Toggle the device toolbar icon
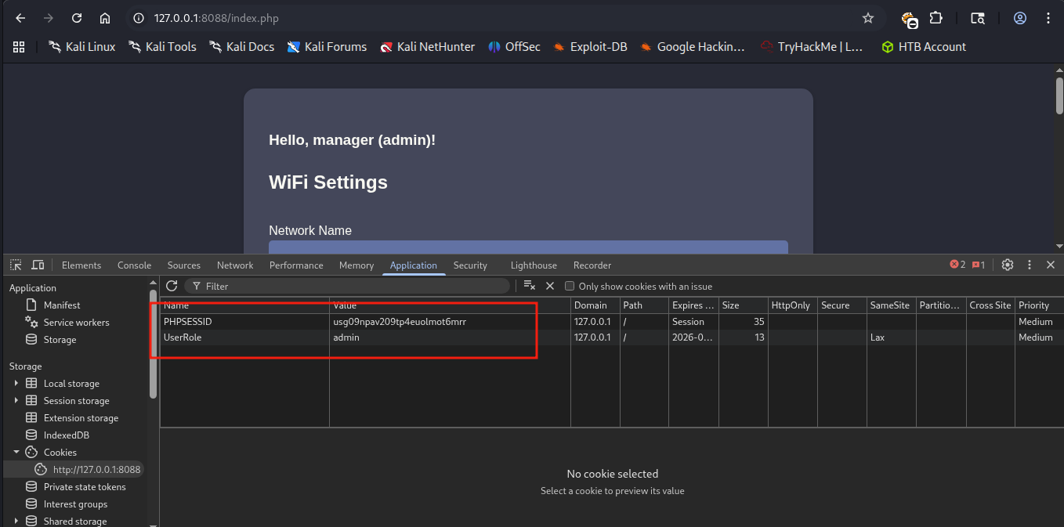Image resolution: width=1064 pixels, height=527 pixels. (x=38, y=265)
